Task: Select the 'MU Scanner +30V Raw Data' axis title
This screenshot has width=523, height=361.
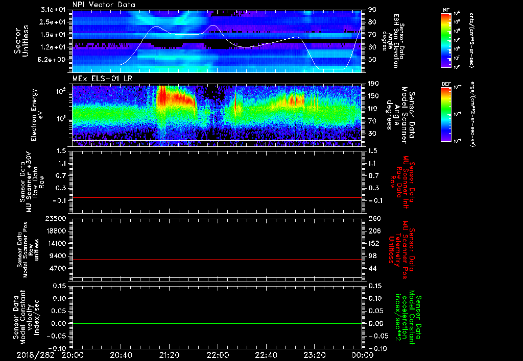Action: point(32,183)
